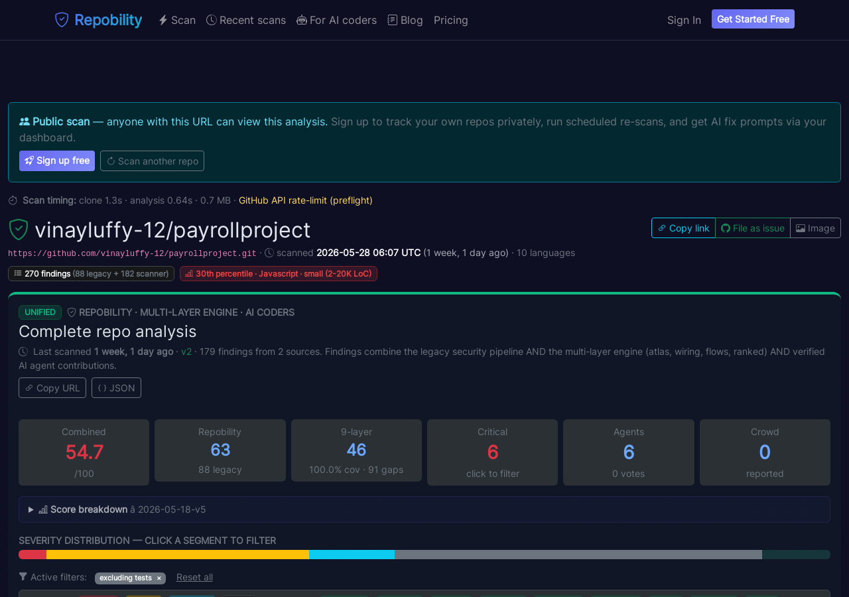
Task: Click Sign In
Action: coord(684,20)
